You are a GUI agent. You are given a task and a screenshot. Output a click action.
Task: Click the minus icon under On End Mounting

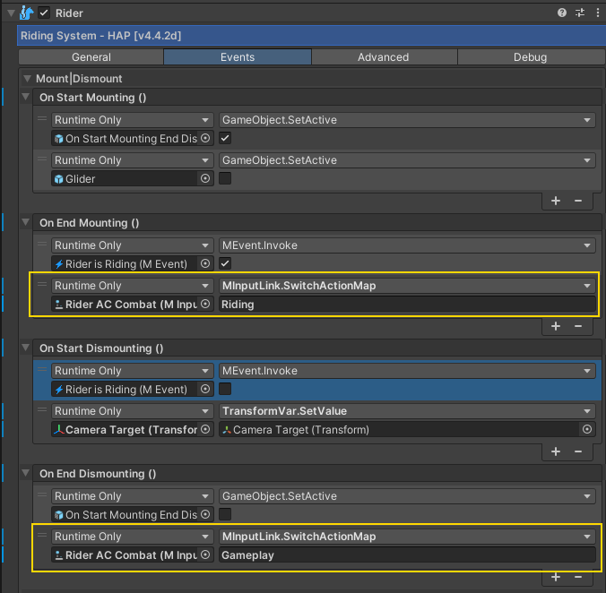pos(578,327)
